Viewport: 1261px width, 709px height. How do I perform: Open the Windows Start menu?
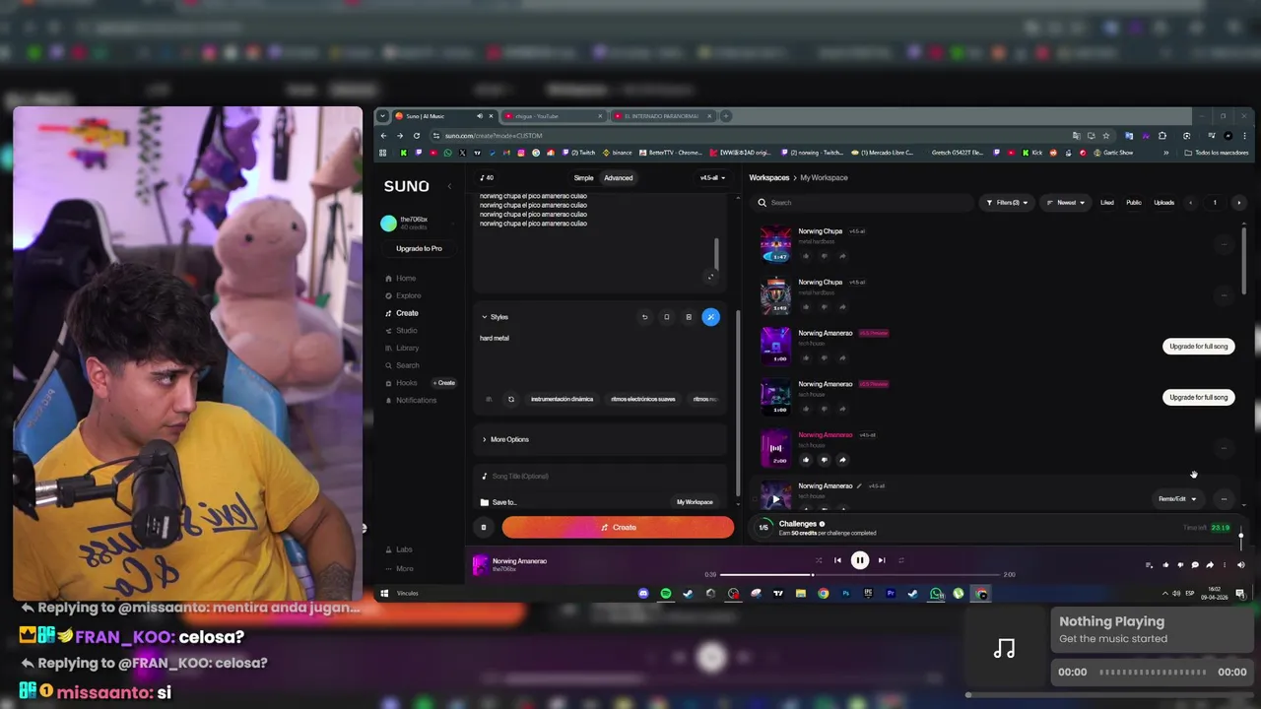click(x=384, y=594)
